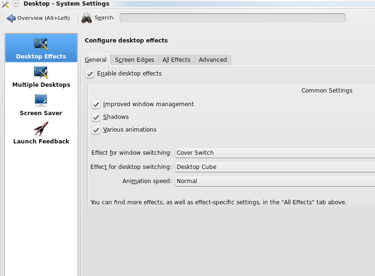The image size is (375, 276).
Task: Disable the Enable desktop effects checkbox
Action: (x=90, y=74)
